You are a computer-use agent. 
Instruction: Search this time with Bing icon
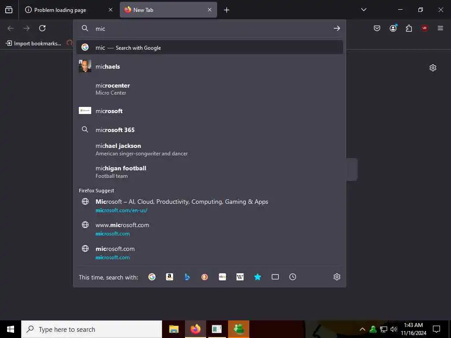coord(187,277)
